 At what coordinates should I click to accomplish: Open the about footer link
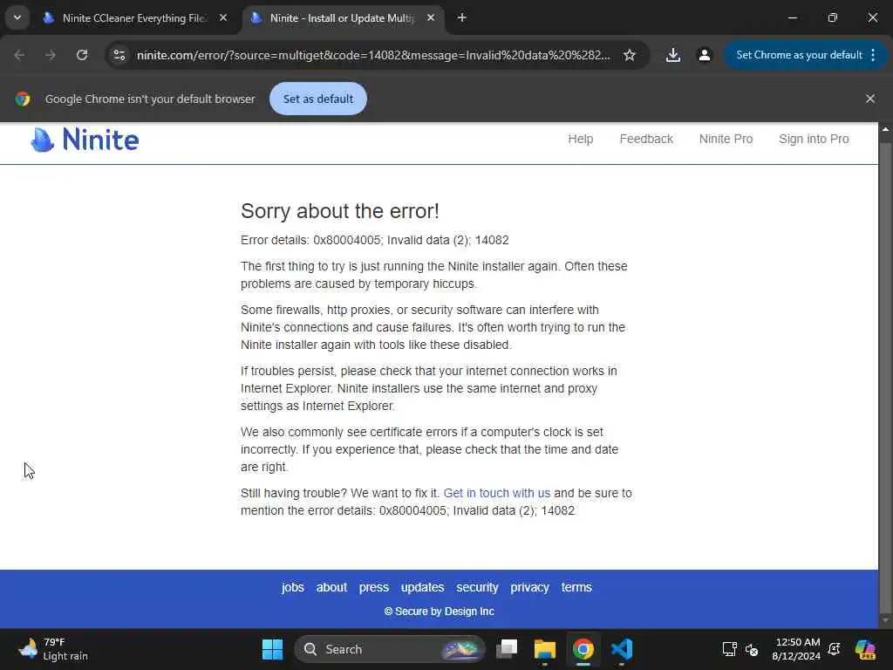(x=331, y=587)
